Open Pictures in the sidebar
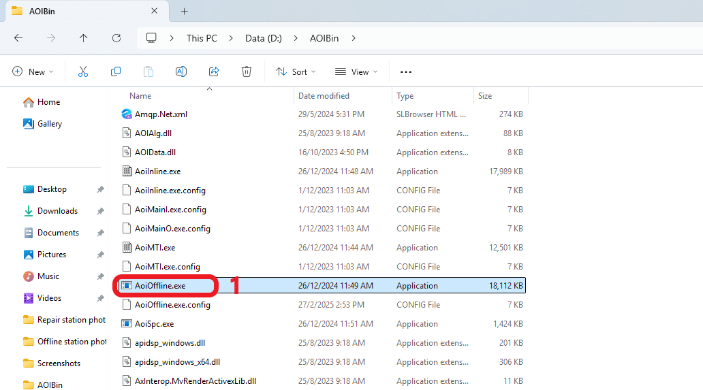Viewport: 703px width, 390px height. pyautogui.click(x=52, y=255)
